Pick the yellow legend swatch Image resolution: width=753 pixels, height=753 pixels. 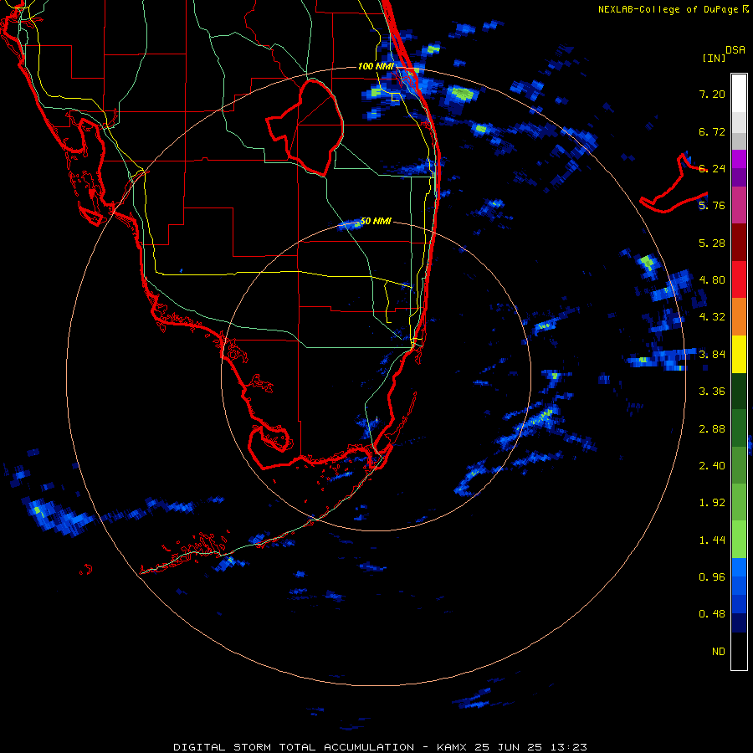(739, 354)
